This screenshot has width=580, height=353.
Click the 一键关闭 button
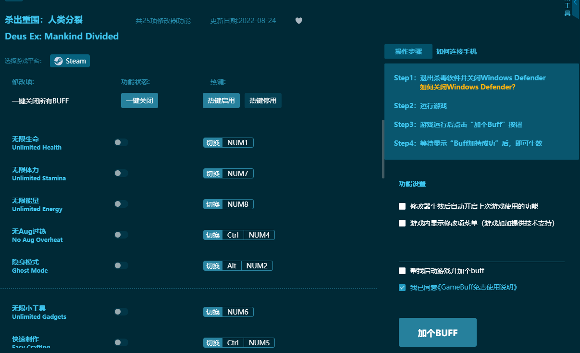pos(139,101)
